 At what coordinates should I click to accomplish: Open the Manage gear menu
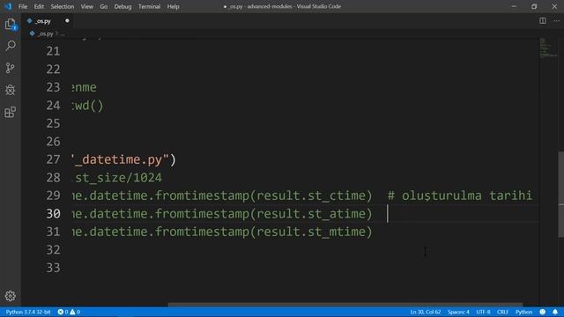[11, 296]
